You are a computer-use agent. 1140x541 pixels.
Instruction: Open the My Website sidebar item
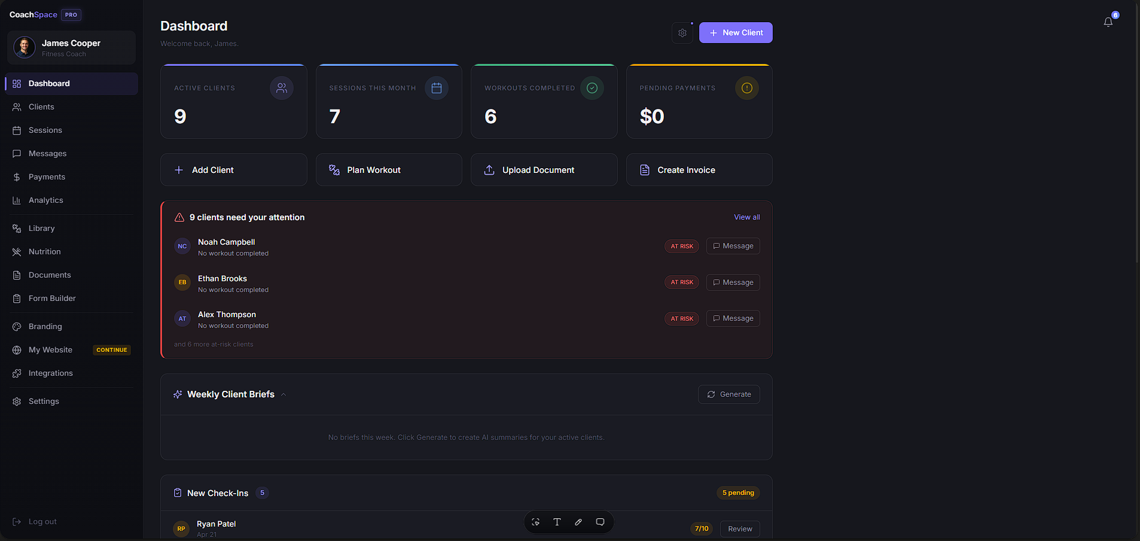(71, 350)
